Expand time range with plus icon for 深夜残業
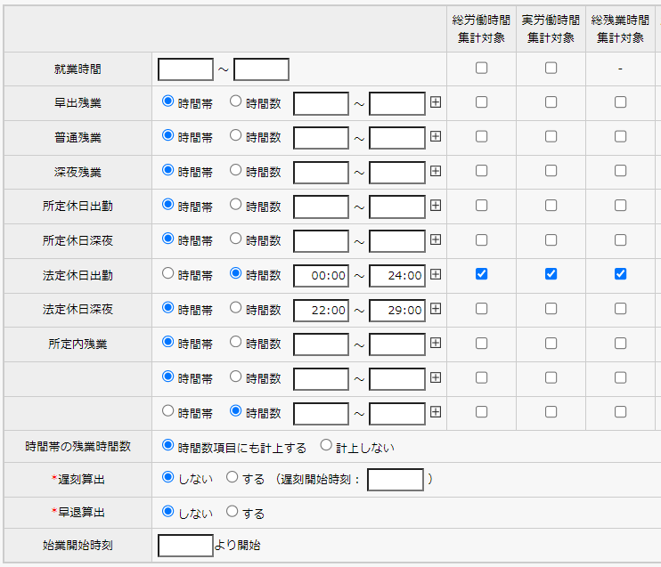 (x=436, y=172)
